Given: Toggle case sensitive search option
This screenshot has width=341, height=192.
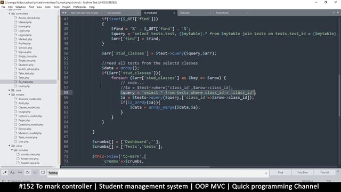Looking at the screenshot, I should [x=12, y=173].
